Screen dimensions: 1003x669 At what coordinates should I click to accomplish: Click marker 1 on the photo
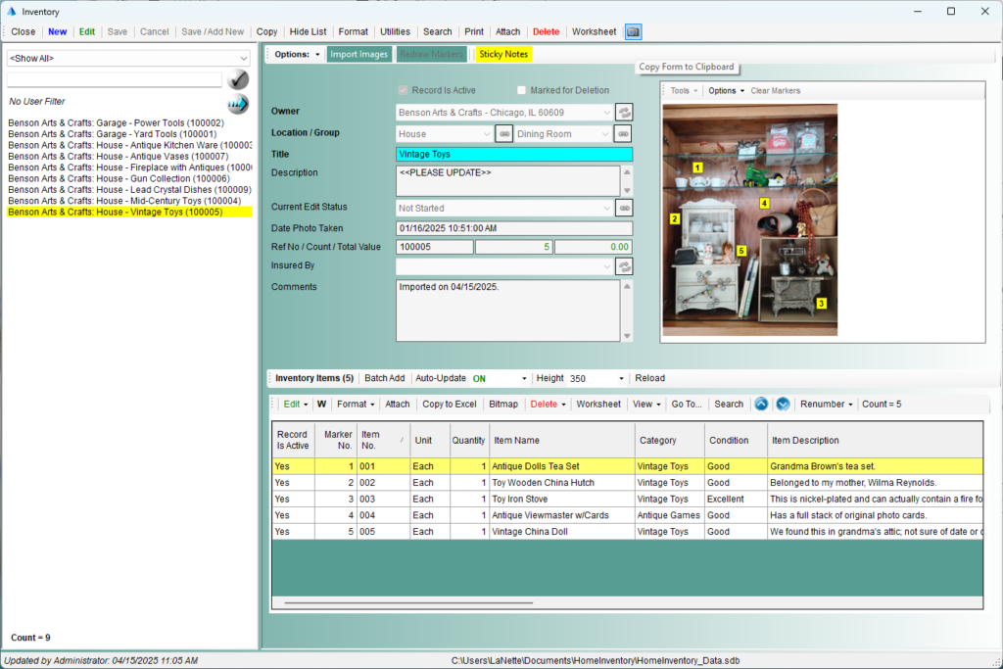[x=697, y=167]
